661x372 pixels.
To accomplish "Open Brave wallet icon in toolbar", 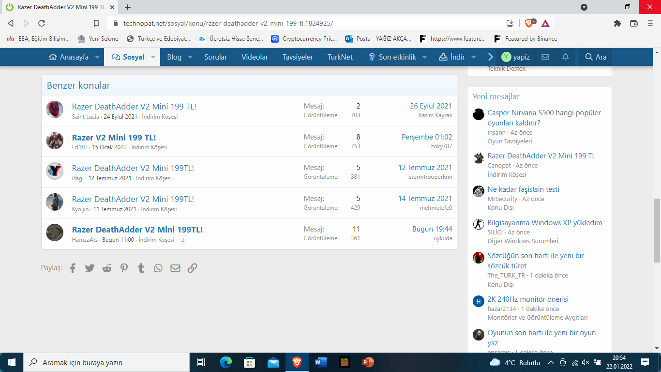I will click(x=633, y=23).
